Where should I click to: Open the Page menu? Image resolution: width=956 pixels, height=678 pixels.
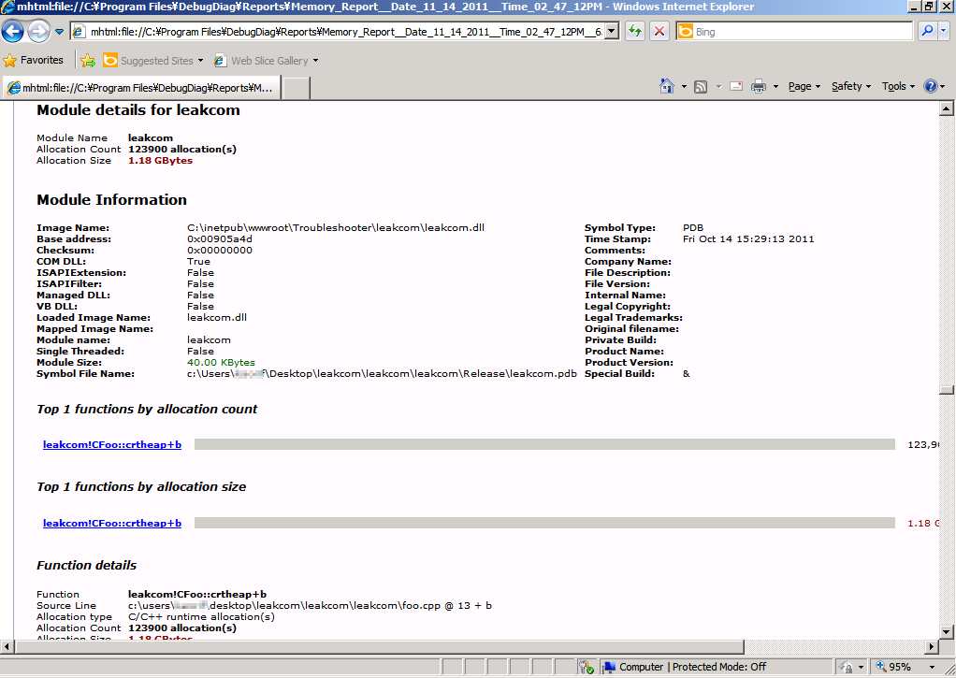[804, 86]
